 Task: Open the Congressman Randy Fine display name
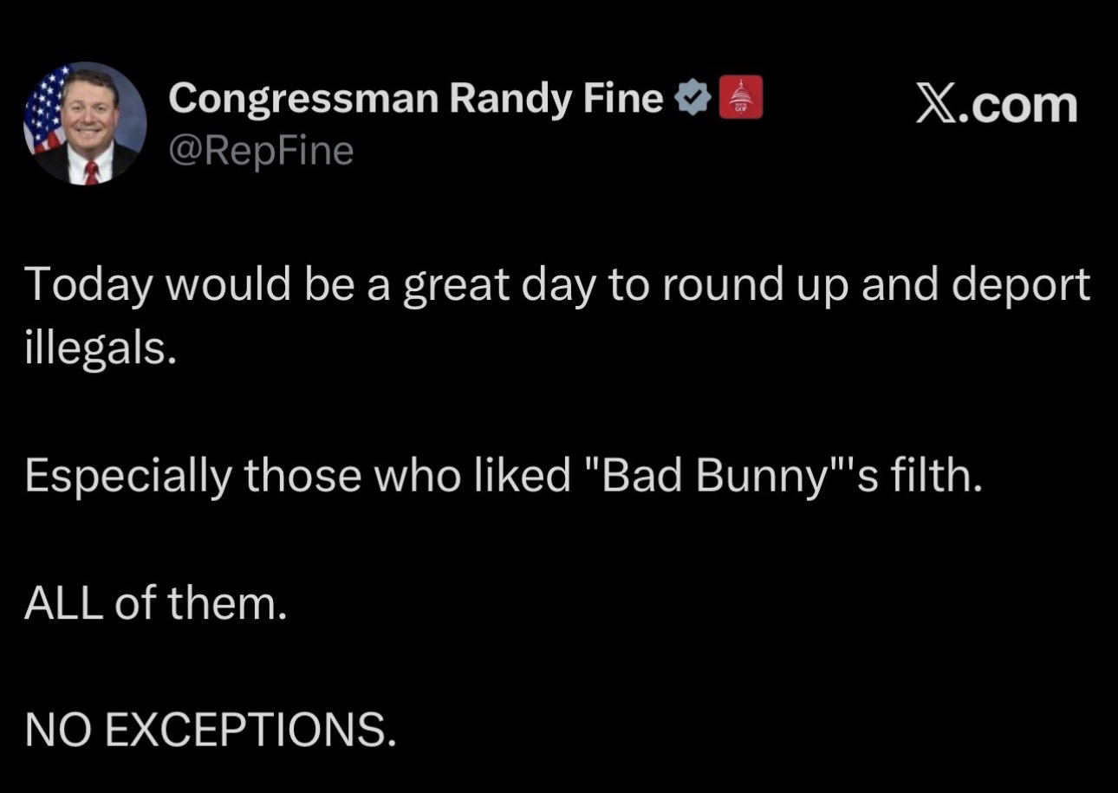[415, 100]
